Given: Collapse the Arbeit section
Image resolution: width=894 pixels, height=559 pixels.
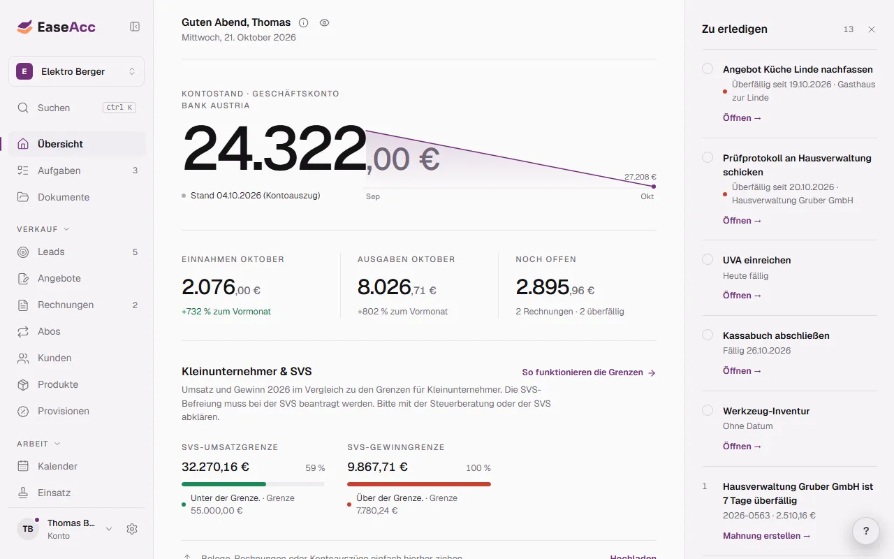Looking at the screenshot, I should pos(38,444).
